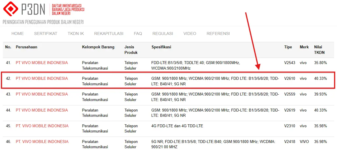Click Peningkatan Penggunaan Produk Dalam Negeri tagline

pyautogui.click(x=43, y=22)
